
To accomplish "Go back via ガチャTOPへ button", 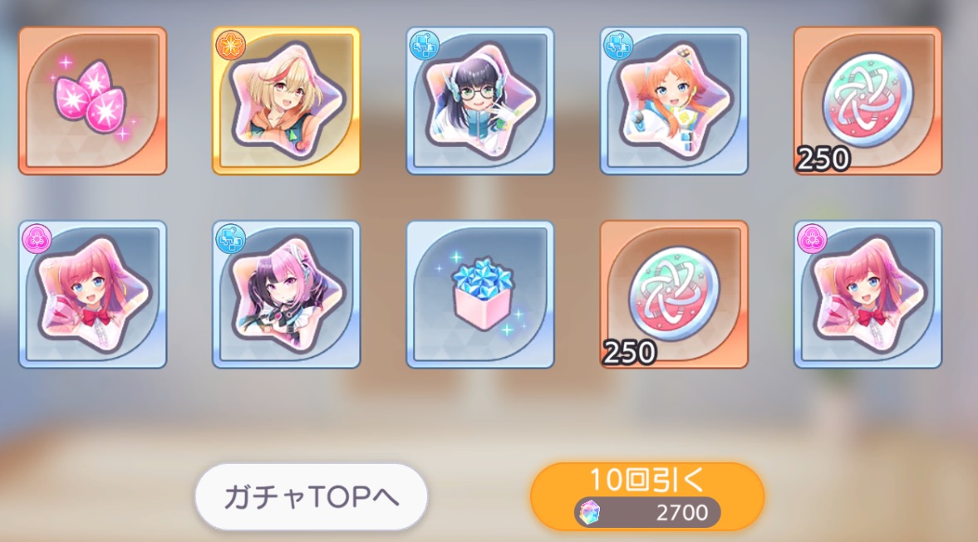I will point(312,496).
